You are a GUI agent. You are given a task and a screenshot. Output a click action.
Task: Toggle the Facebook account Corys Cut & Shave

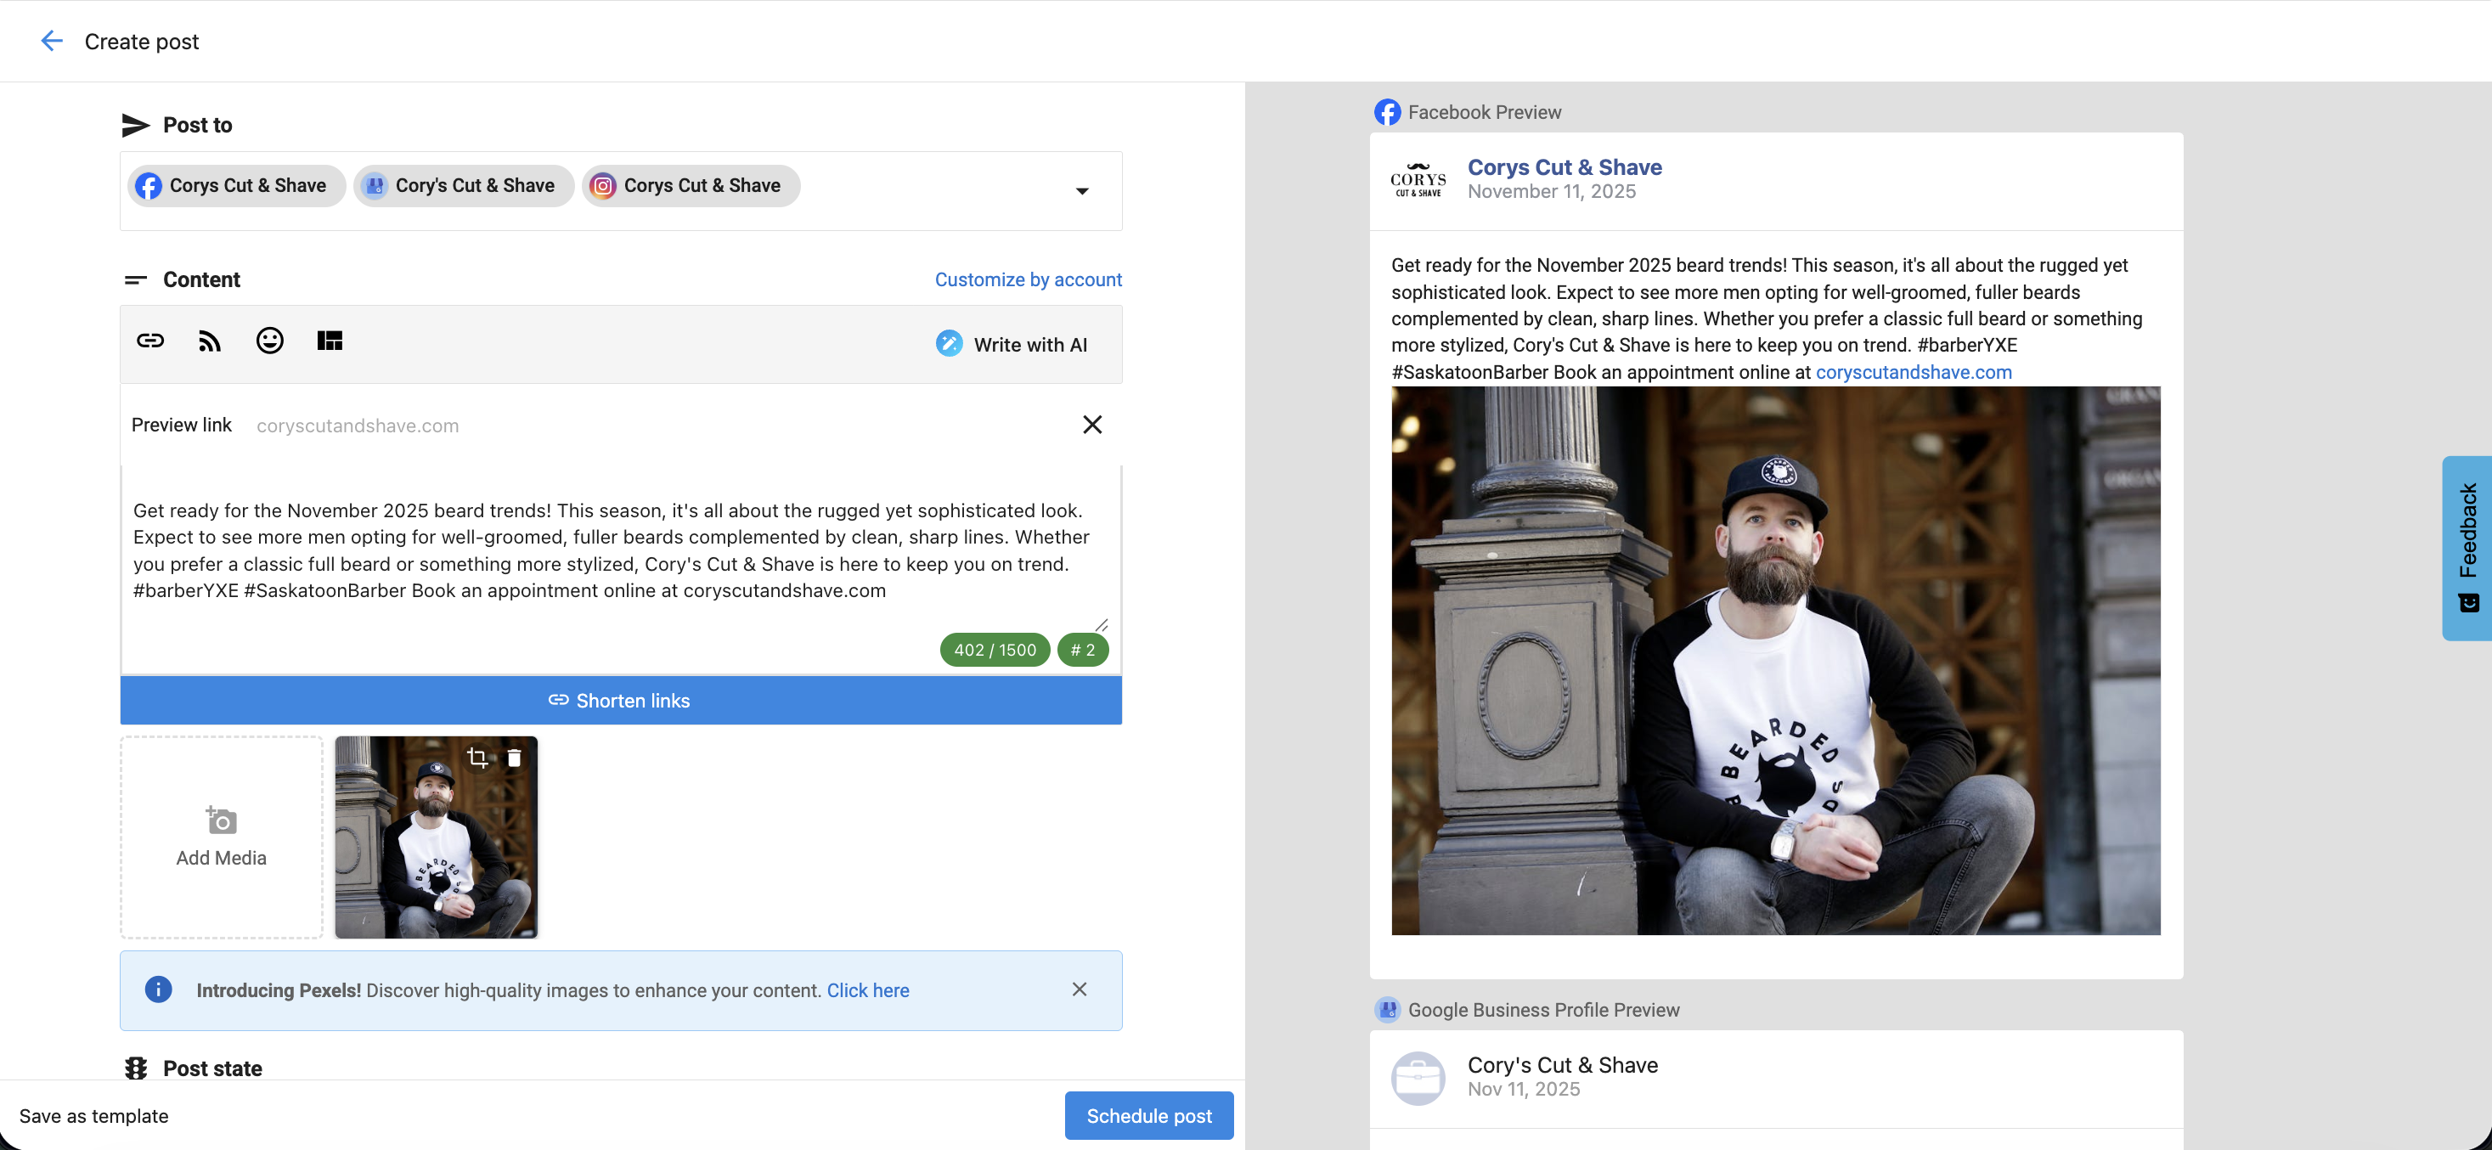tap(235, 185)
